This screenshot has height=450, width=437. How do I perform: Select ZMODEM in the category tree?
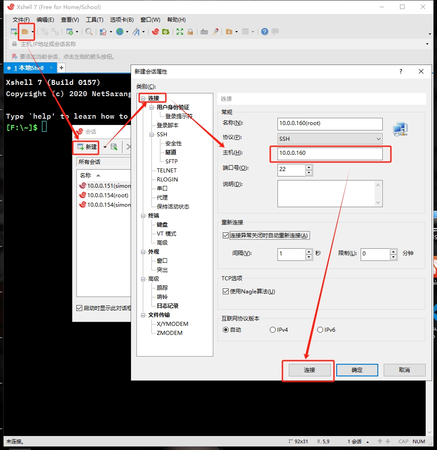pos(169,333)
